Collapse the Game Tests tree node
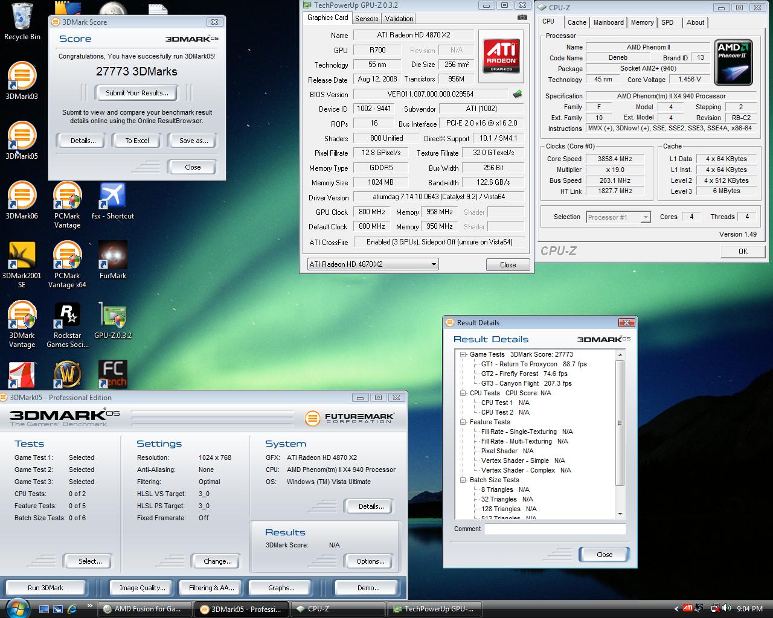This screenshot has width=773, height=618. tap(463, 355)
